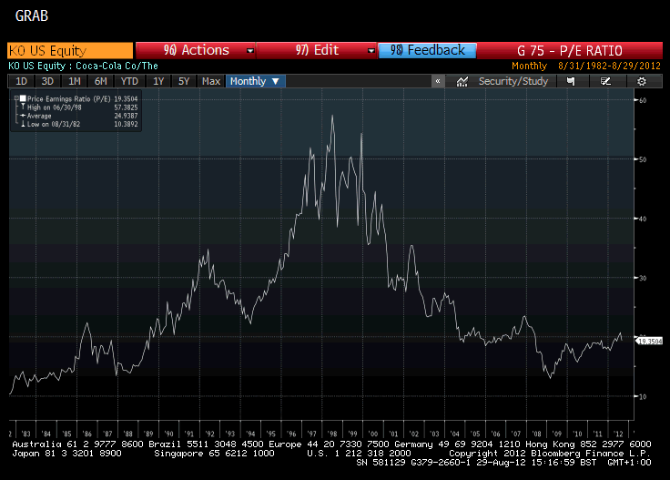Screen dimensions: 670x480
Task: Toggle the Price Earnings Ratio series checkbox
Action: tap(23, 98)
